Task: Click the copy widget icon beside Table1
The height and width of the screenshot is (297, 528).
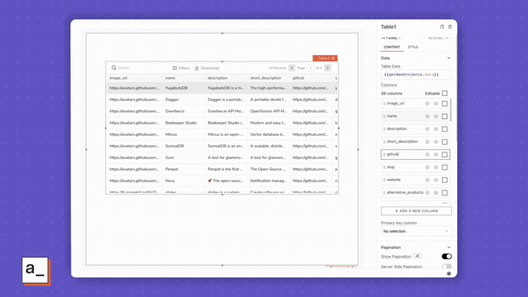Action: click(442, 27)
